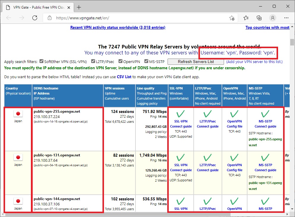Image resolution: width=295 pixels, height=217 pixels.
Task: Open the Favorites list icon
Action: (x=246, y=18)
